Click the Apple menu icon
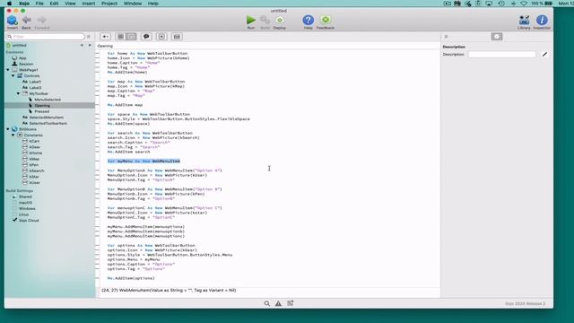 tap(9, 4)
